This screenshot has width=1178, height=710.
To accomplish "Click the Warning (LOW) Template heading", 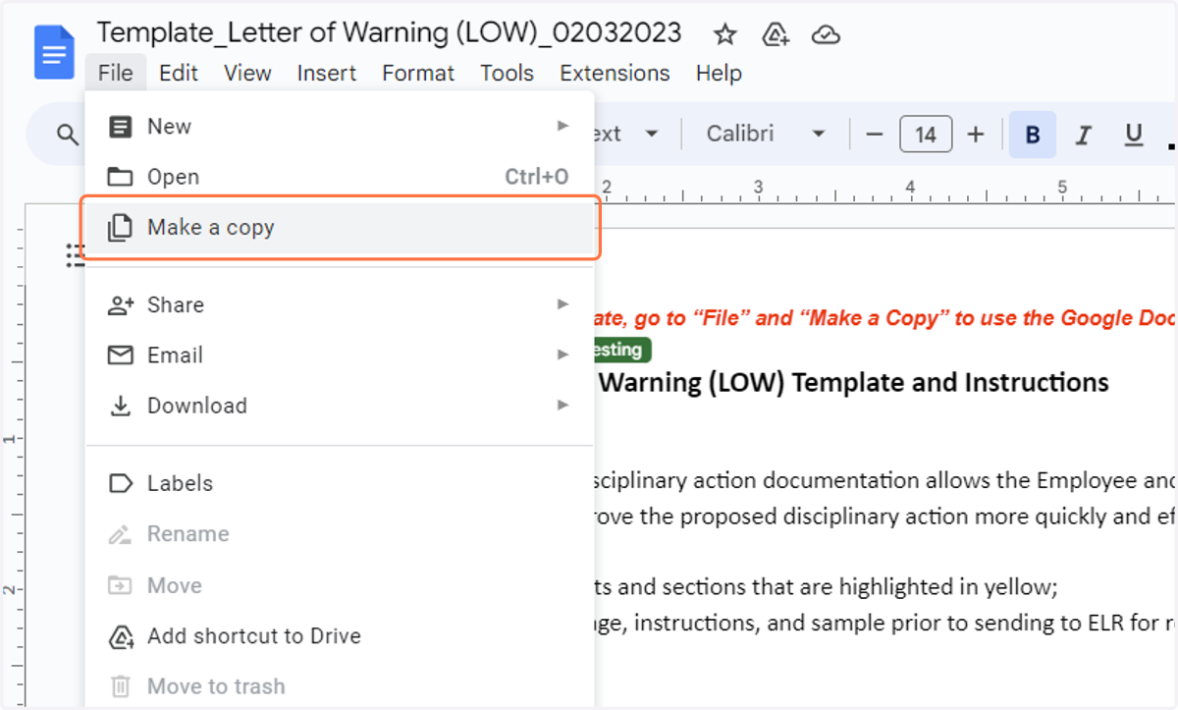I will click(x=854, y=382).
